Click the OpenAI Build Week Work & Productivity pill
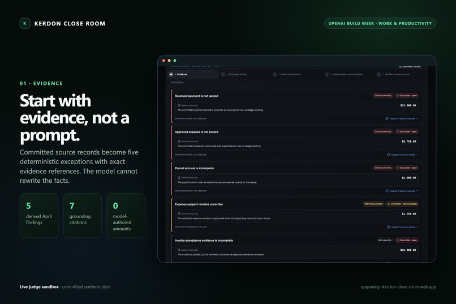 coord(380,23)
